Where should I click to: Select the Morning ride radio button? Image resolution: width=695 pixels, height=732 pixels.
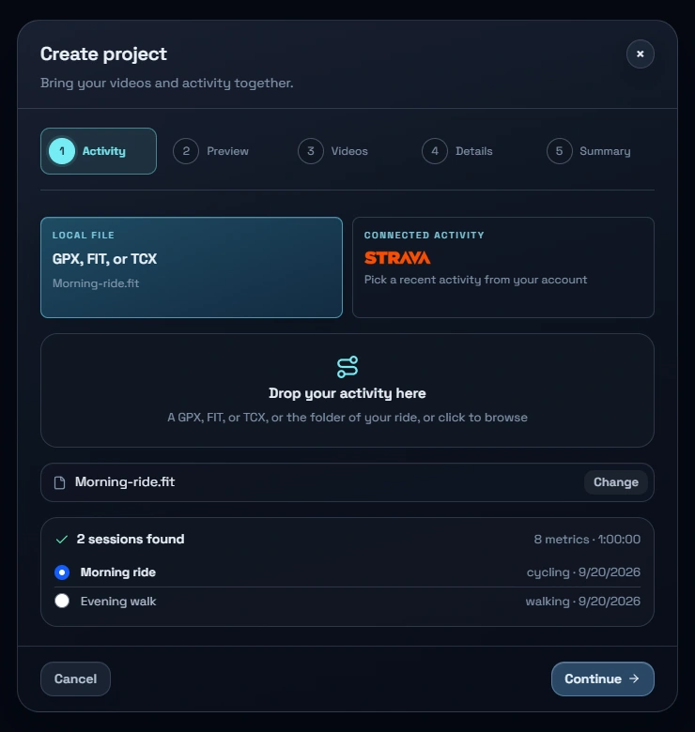coord(62,572)
